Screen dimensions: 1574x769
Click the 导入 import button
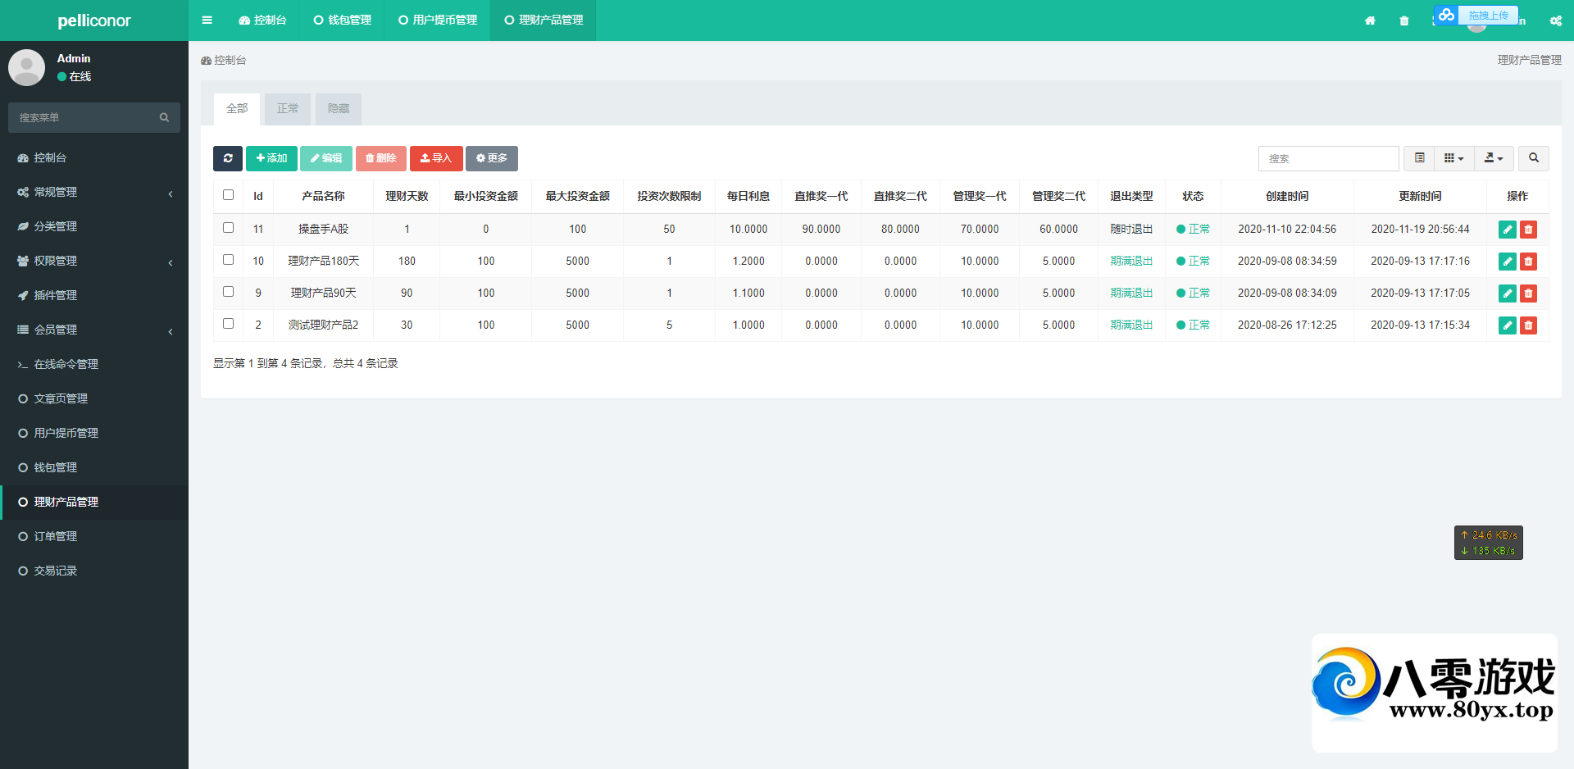click(x=436, y=158)
